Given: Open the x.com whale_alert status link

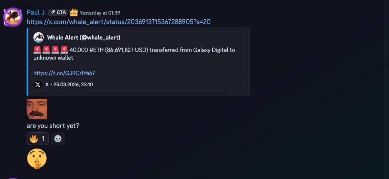Looking at the screenshot, I should (x=118, y=21).
